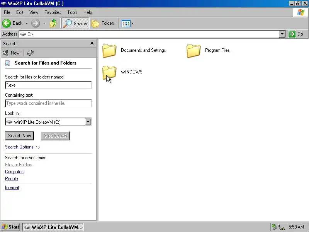Click the Search Now button
Screen dimensions: 309x232
(x=20, y=136)
